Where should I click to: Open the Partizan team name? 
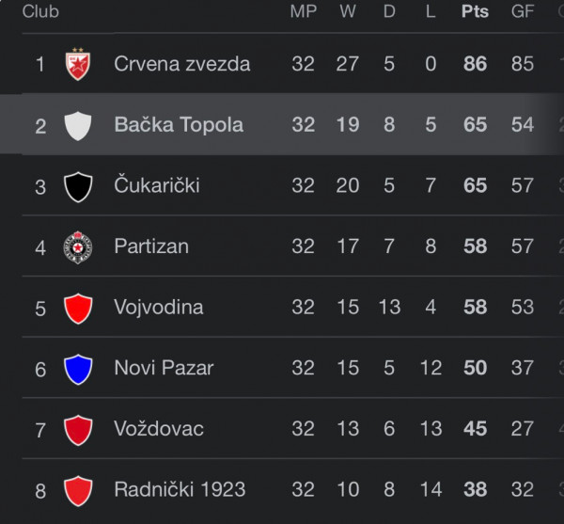(151, 246)
